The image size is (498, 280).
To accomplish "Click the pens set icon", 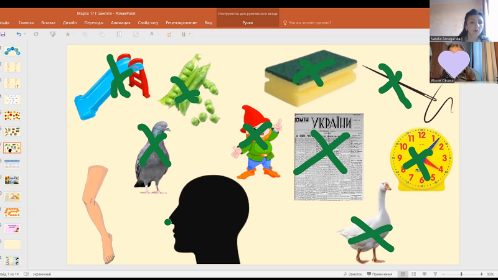I will 184,34.
